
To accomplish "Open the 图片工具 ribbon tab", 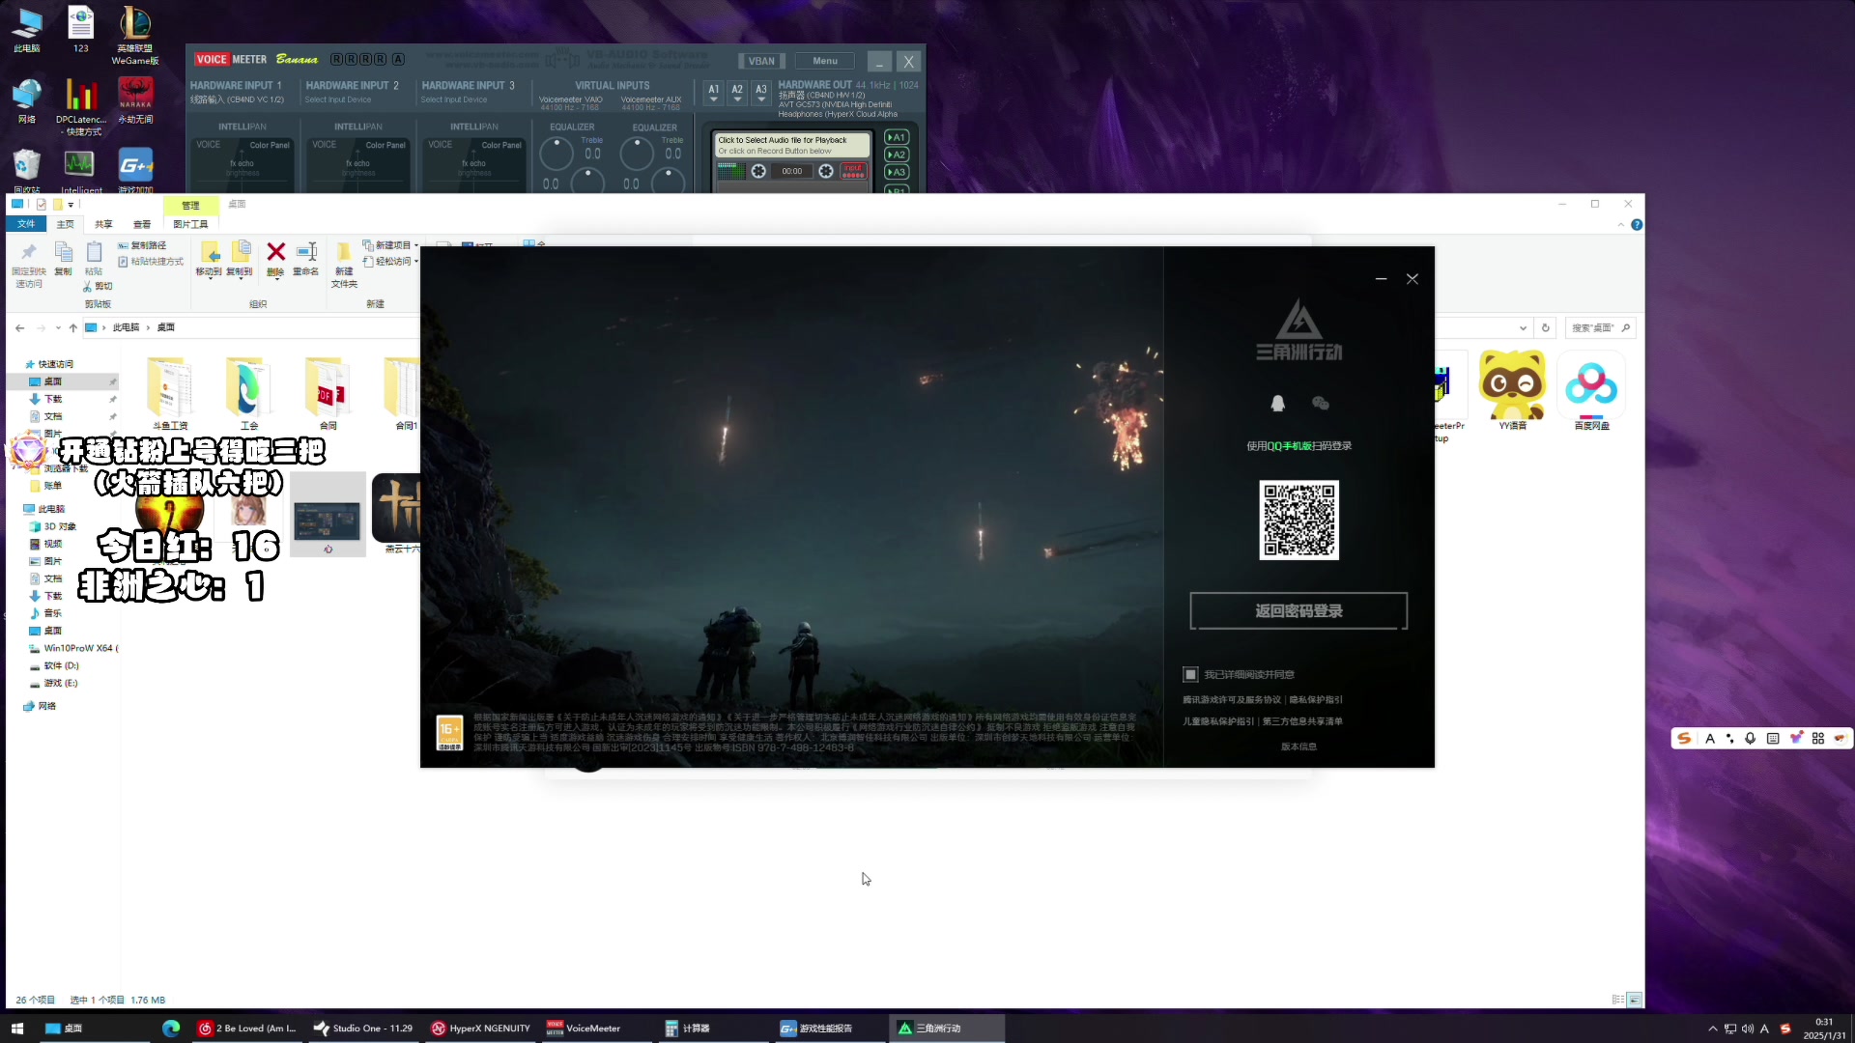I will pyautogui.click(x=190, y=224).
